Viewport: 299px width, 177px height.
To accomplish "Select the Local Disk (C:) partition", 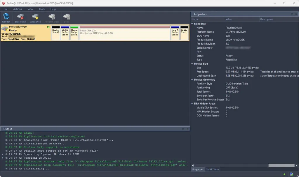I will pyautogui.click(x=125, y=33).
